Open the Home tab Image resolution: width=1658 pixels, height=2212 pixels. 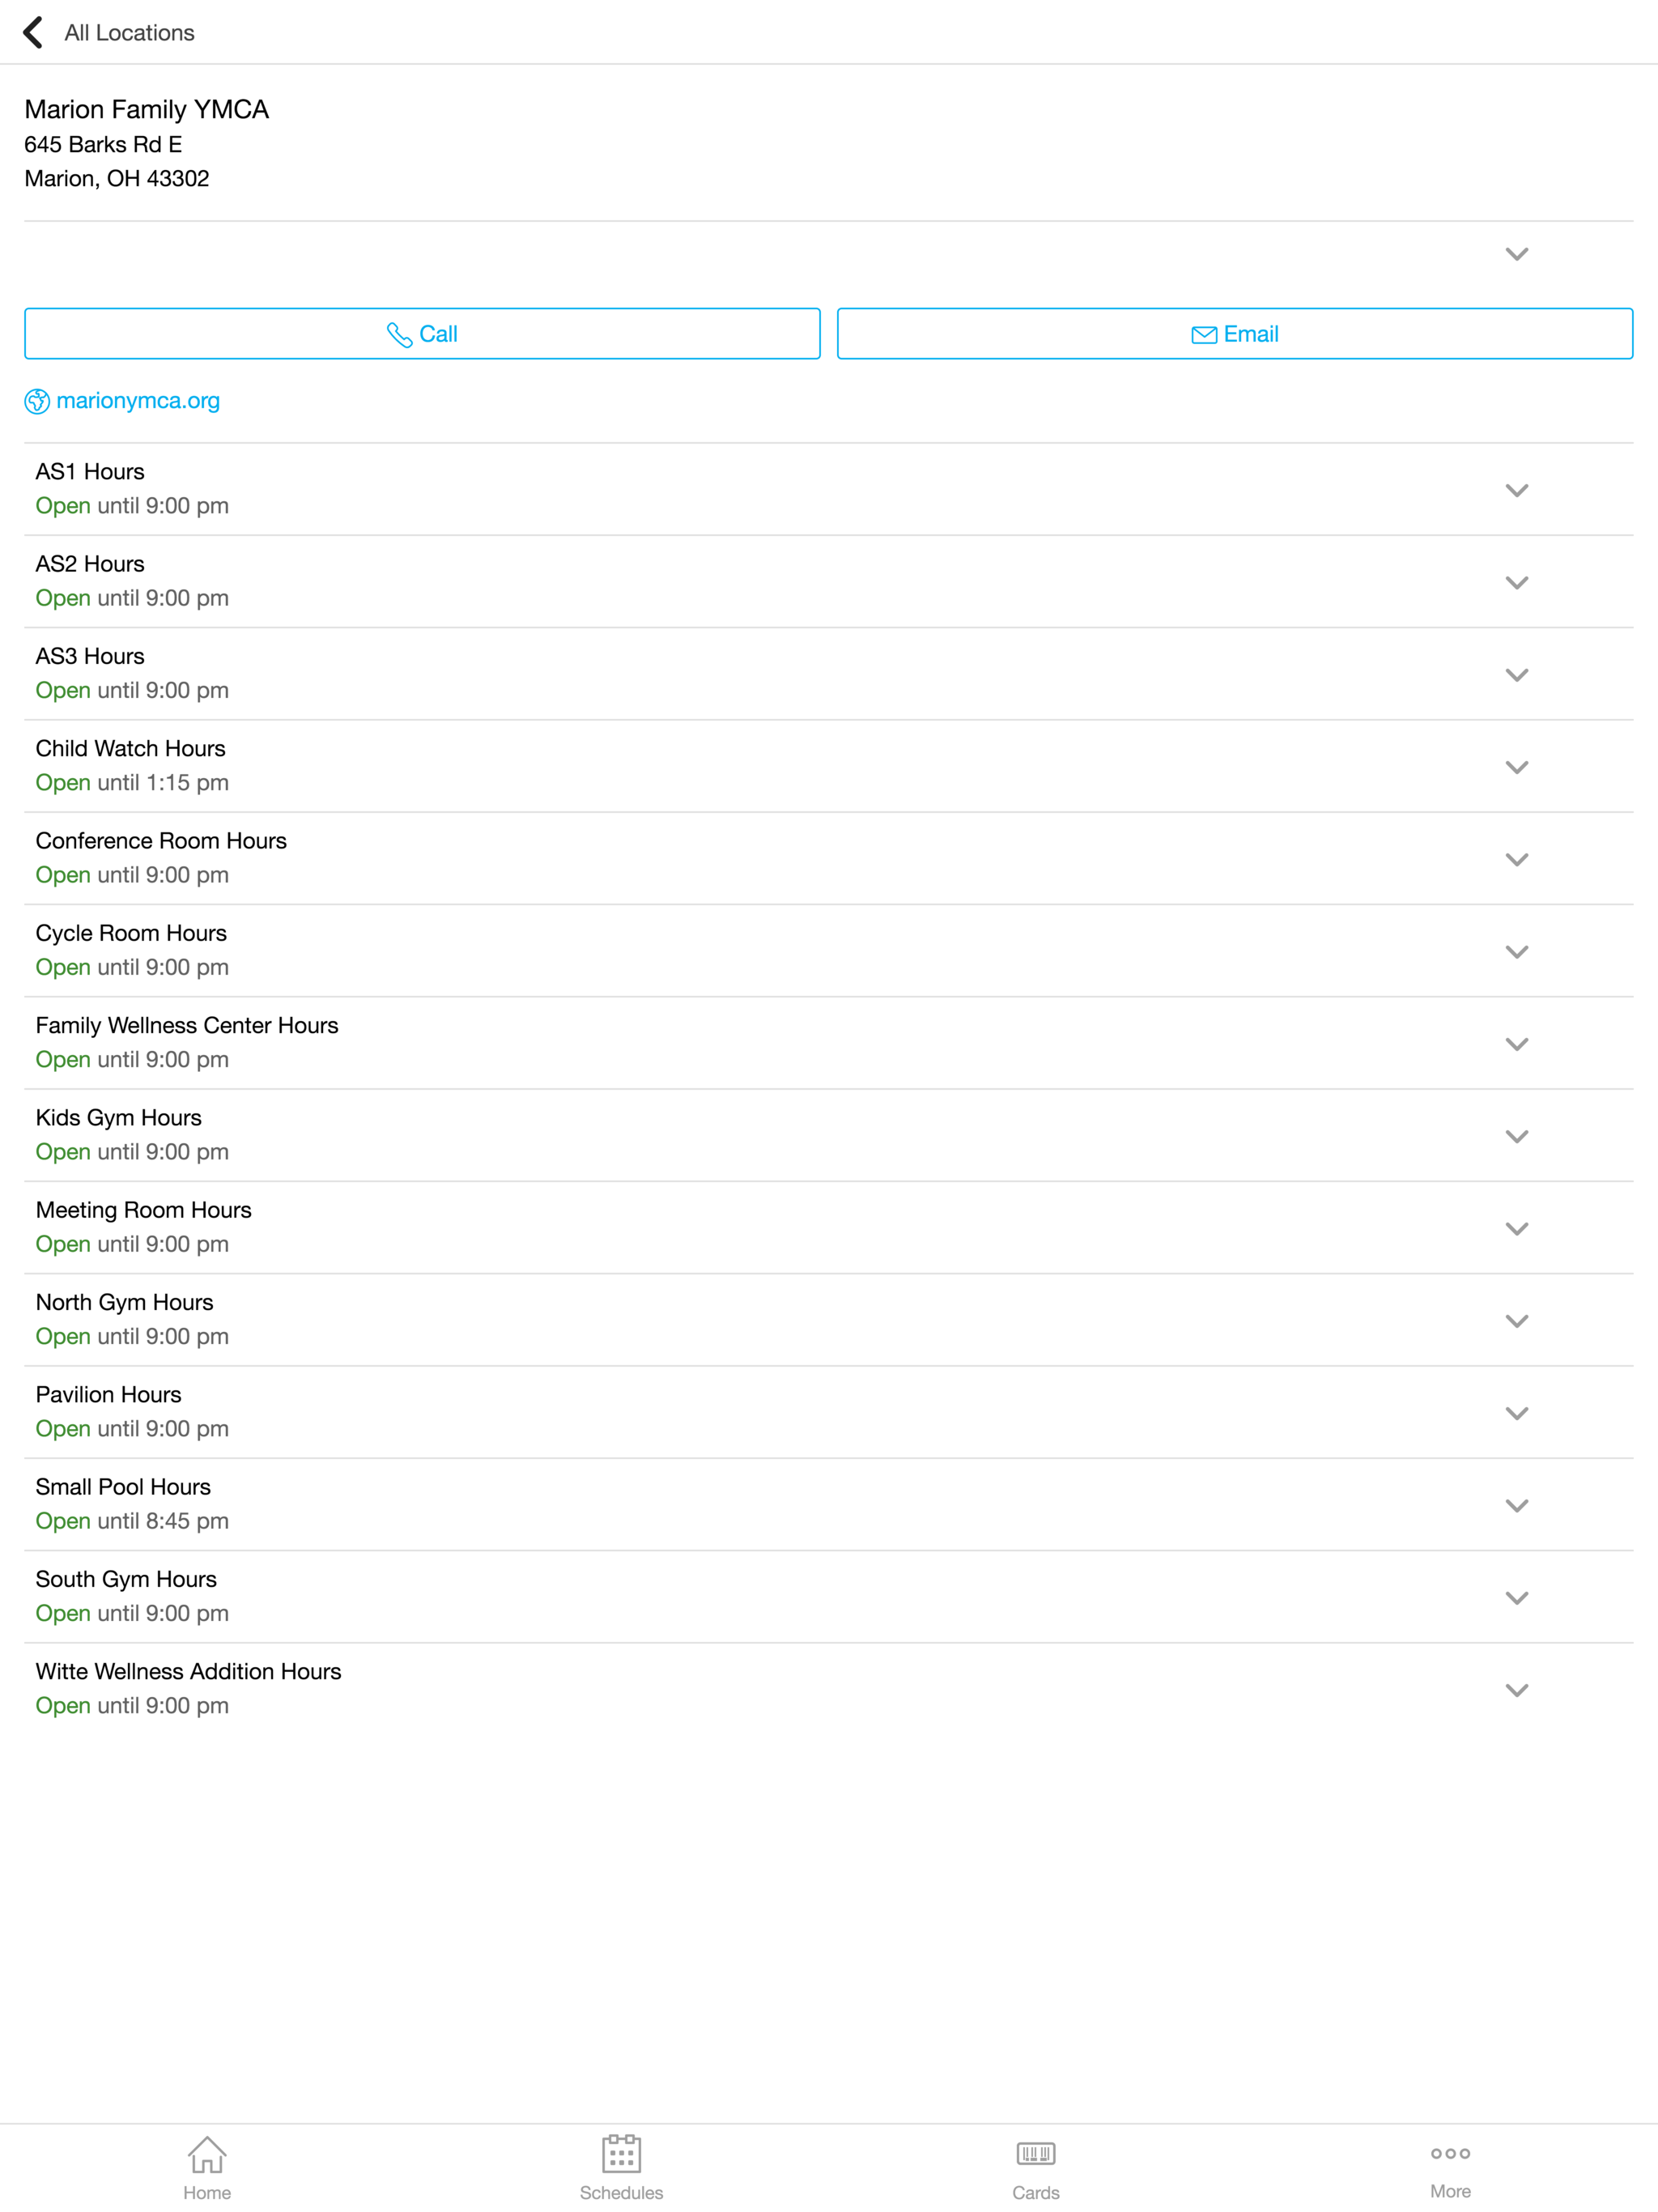[x=207, y=2168]
